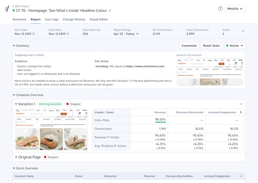Click the Customize button

pyautogui.click(x=189, y=46)
